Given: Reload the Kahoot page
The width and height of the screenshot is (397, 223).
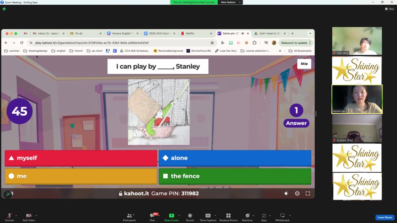Looking at the screenshot, I should 22,43.
